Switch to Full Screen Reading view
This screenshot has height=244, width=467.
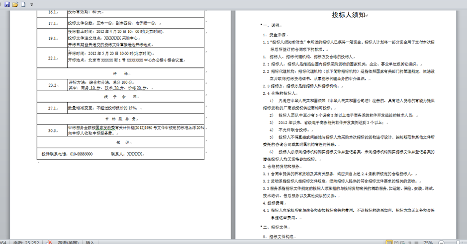396,243
